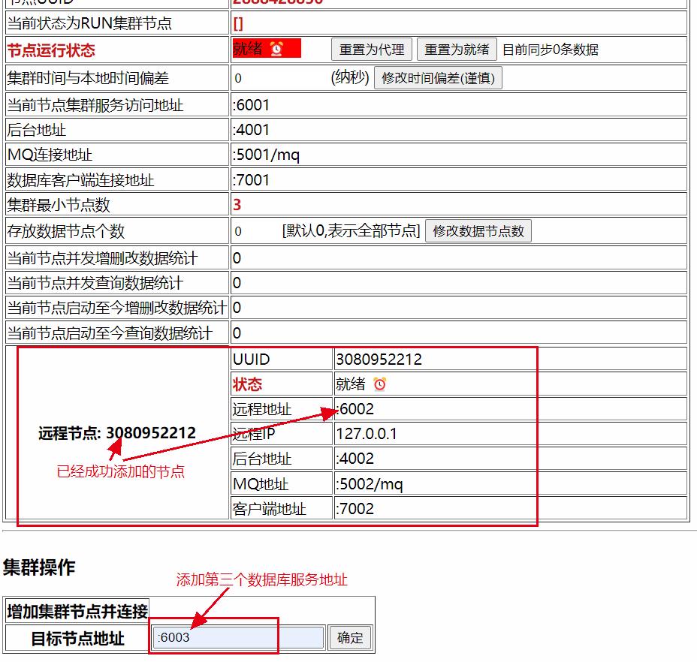Viewport: 697px width, 662px height.
Task: Focus the 存放数据节点个数 input field
Action: [254, 231]
